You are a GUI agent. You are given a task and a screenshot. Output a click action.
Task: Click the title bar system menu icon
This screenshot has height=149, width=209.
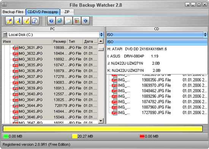[x=4, y=5]
